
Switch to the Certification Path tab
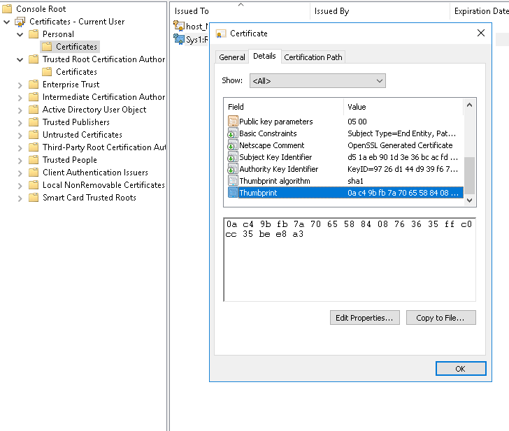click(x=313, y=57)
